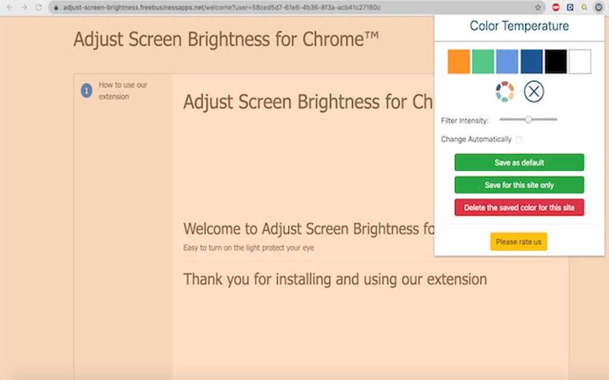
Task: Reload the page with the refresh icon
Action: pos(38,7)
